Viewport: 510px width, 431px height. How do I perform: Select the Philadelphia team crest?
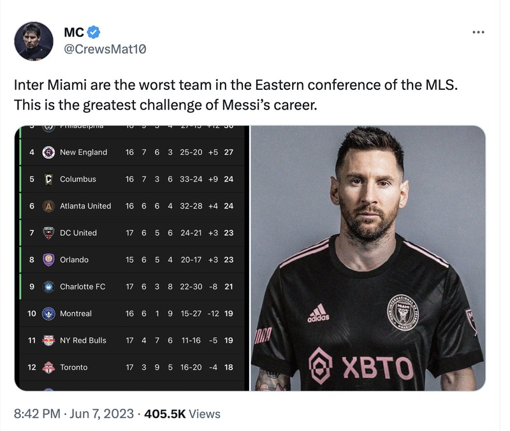(47, 126)
